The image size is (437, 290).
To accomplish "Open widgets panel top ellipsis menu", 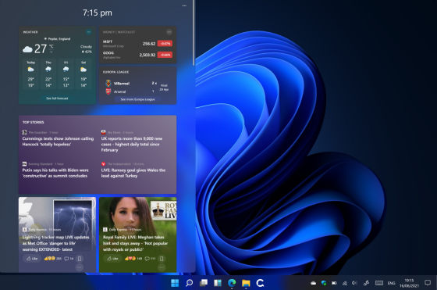I will [184, 5].
